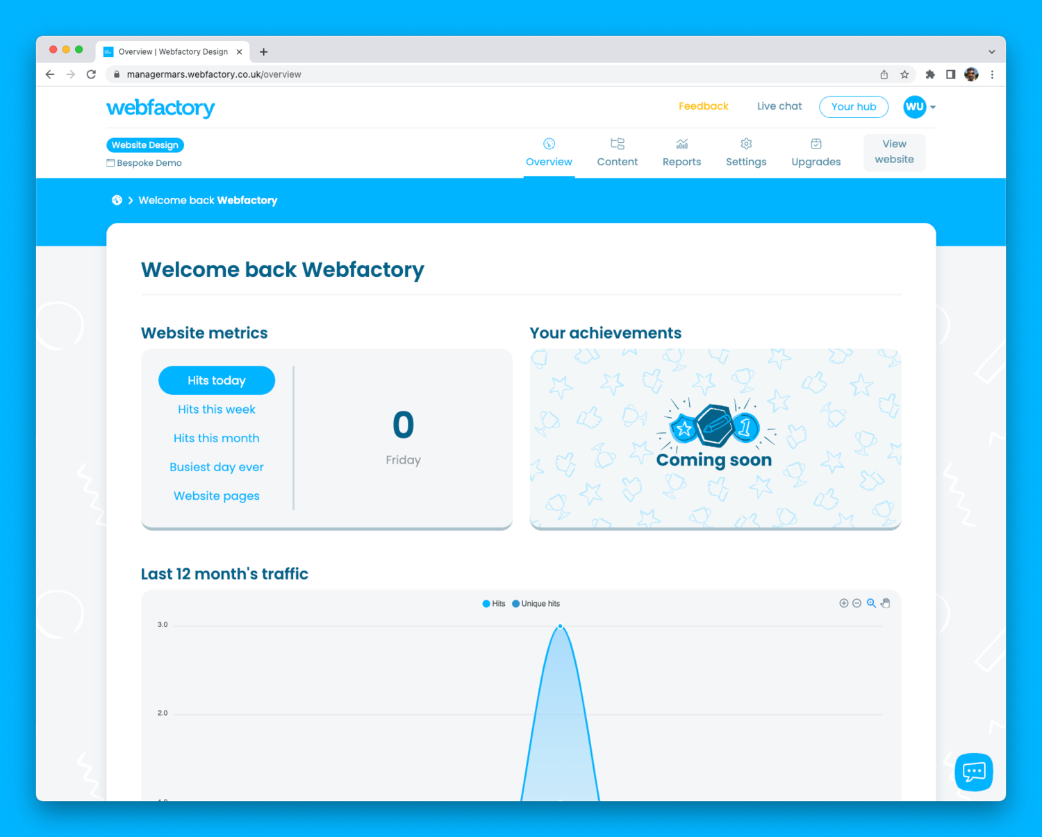
Task: Click the Your hub button
Action: [x=854, y=107]
